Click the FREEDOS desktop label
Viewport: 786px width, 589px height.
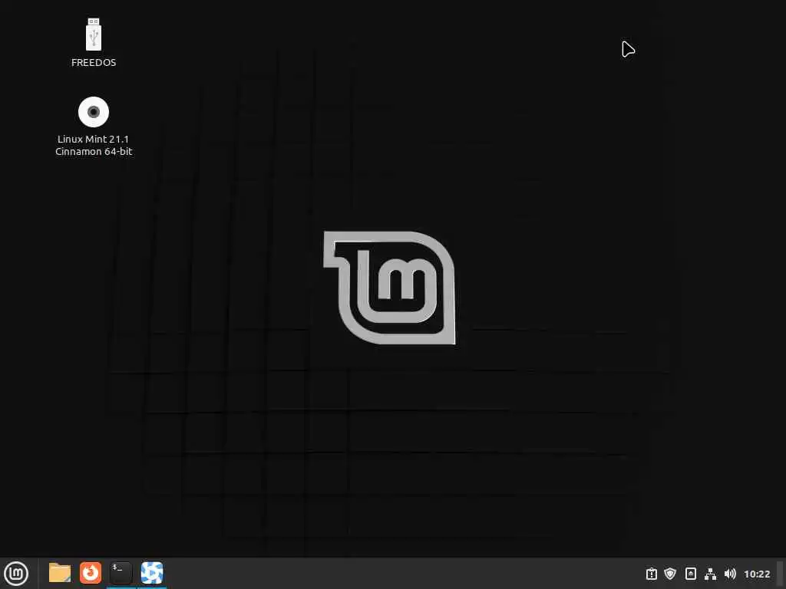[94, 63]
